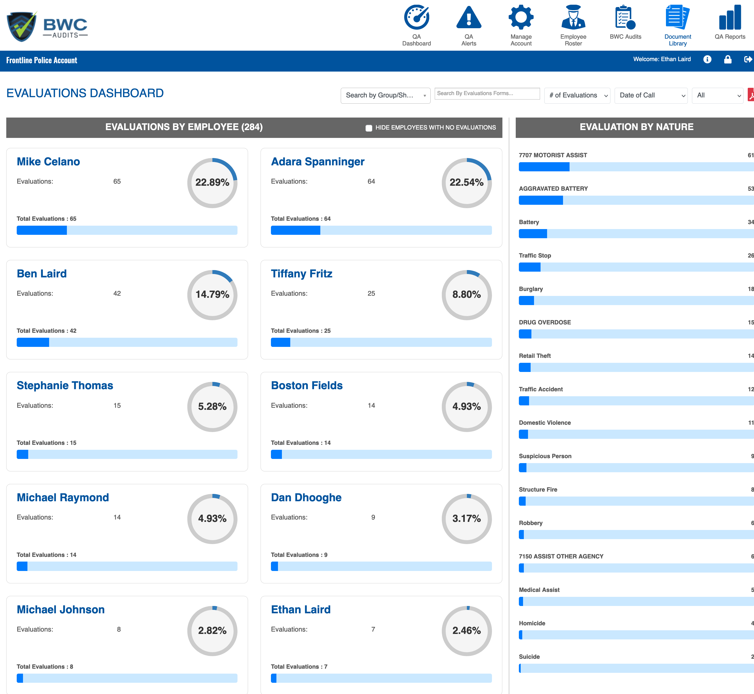This screenshot has width=754, height=694.
Task: Select the Battery nature label
Action: point(529,222)
